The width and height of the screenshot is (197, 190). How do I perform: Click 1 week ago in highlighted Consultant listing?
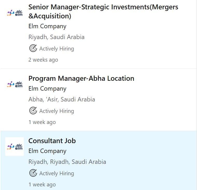point(42,185)
